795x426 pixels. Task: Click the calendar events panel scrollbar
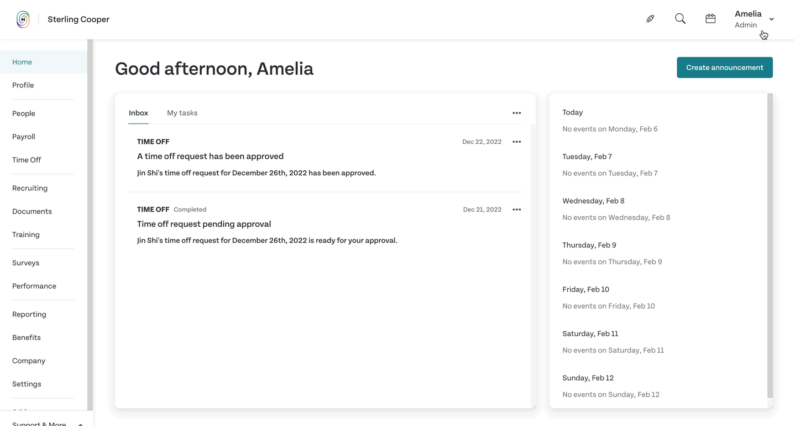[x=770, y=246]
